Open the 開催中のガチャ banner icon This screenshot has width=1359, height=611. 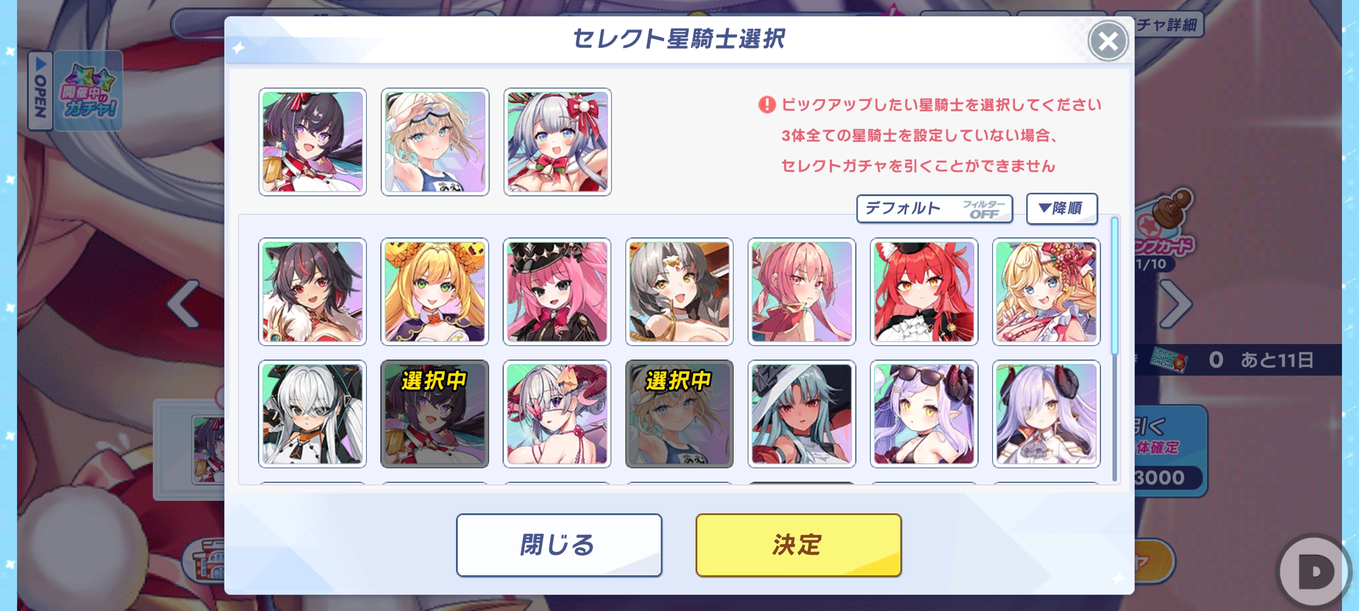pyautogui.click(x=89, y=91)
